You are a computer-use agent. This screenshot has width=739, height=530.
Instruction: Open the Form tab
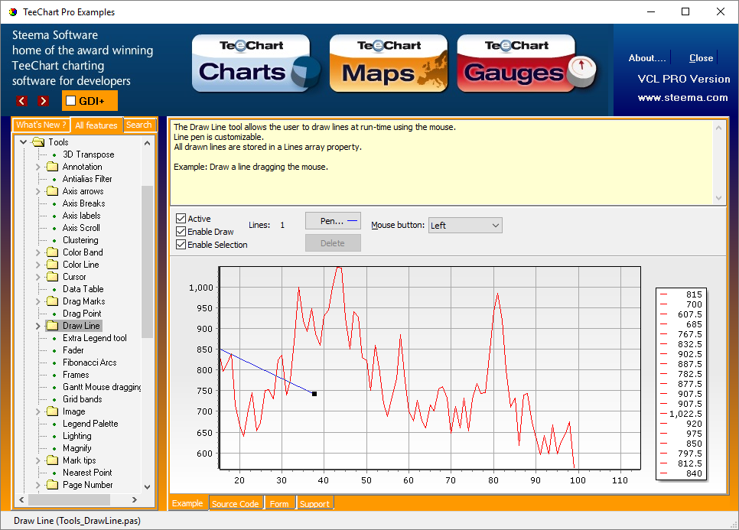coord(279,504)
